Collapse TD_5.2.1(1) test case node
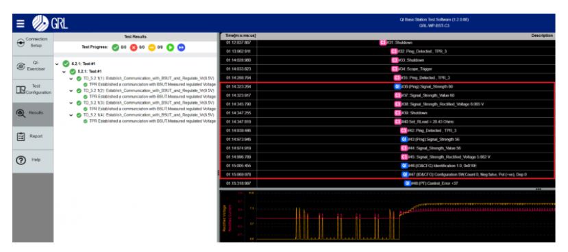The image size is (568, 252). coord(71,79)
